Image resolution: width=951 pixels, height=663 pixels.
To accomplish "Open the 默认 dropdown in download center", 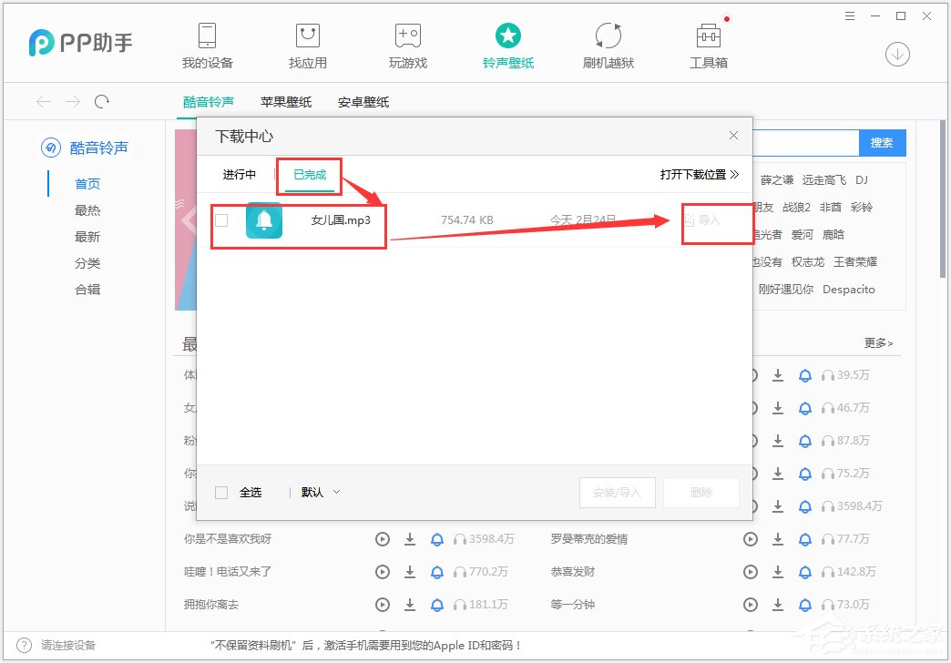I will click(314, 492).
